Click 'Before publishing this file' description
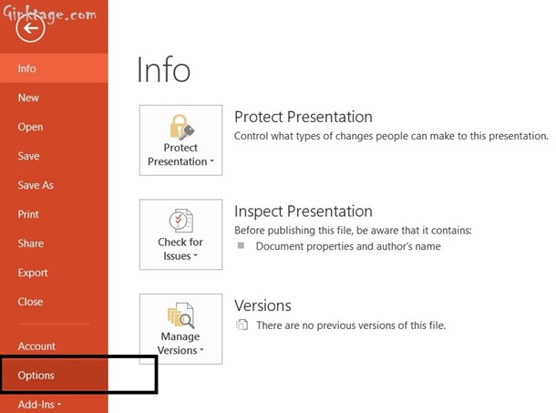This screenshot has height=413, width=556. click(x=353, y=231)
